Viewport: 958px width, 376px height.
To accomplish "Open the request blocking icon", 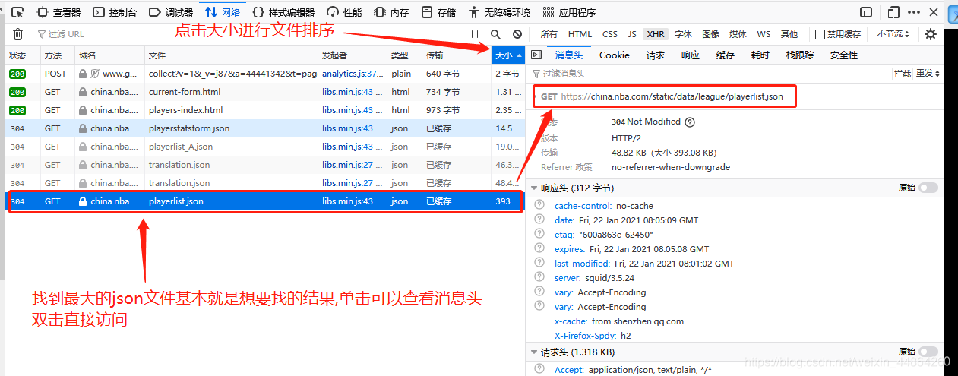I will [x=517, y=34].
